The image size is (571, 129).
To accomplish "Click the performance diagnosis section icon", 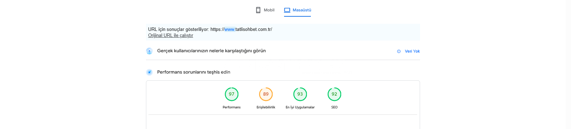I will (149, 72).
